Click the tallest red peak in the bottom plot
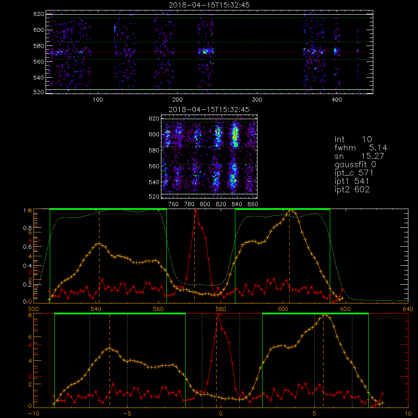 tap(219, 315)
